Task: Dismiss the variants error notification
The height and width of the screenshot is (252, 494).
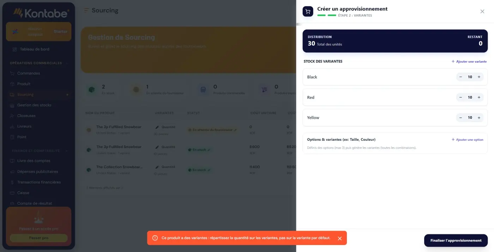Action: click(339, 238)
